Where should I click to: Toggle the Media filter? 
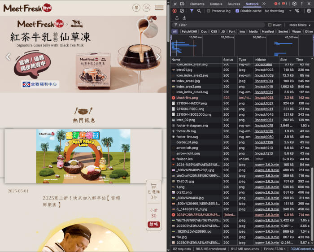pyautogui.click(x=253, y=31)
